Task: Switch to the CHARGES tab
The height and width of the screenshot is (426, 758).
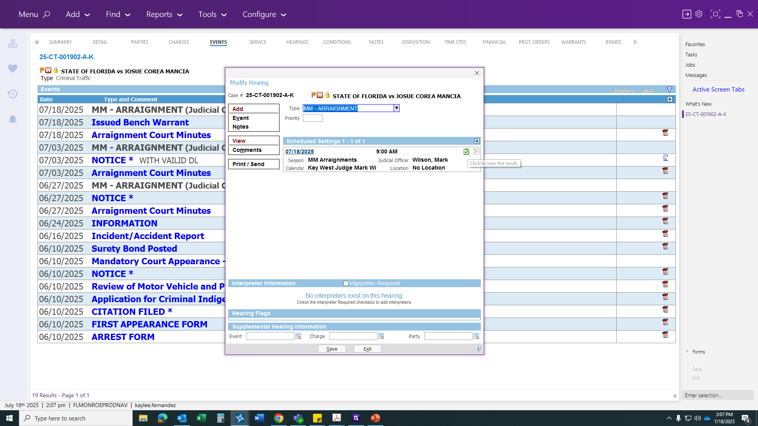Action: [x=179, y=42]
